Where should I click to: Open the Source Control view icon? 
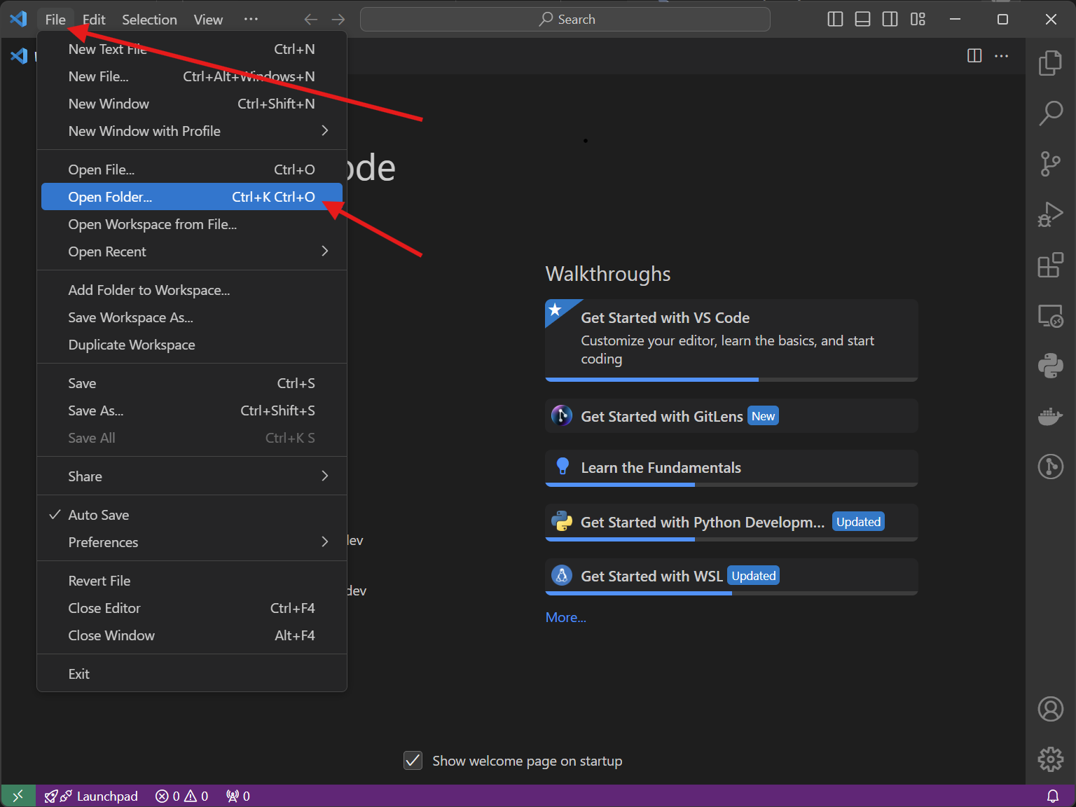pos(1050,164)
